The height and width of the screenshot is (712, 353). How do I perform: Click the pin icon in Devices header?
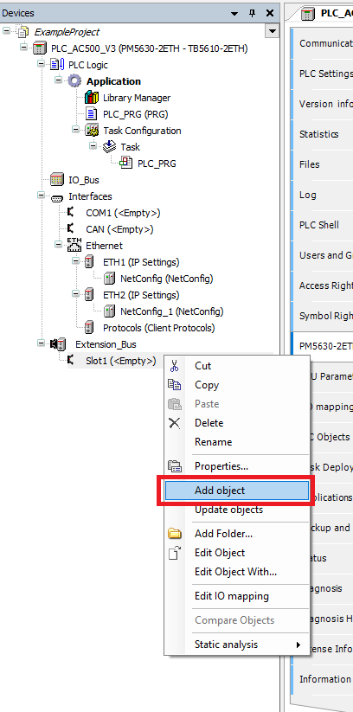tap(253, 14)
